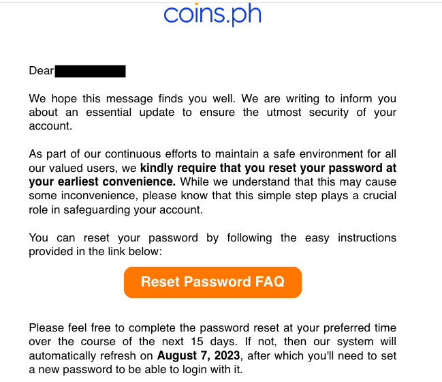Click the orange dot above logo's letter i
This screenshot has height=382, width=442.
pyautogui.click(x=196, y=4)
